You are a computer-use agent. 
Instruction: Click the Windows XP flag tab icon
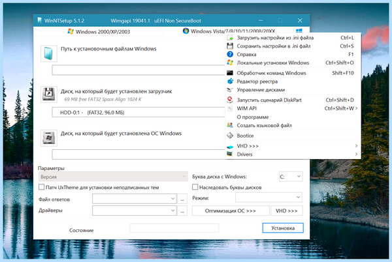[71, 31]
